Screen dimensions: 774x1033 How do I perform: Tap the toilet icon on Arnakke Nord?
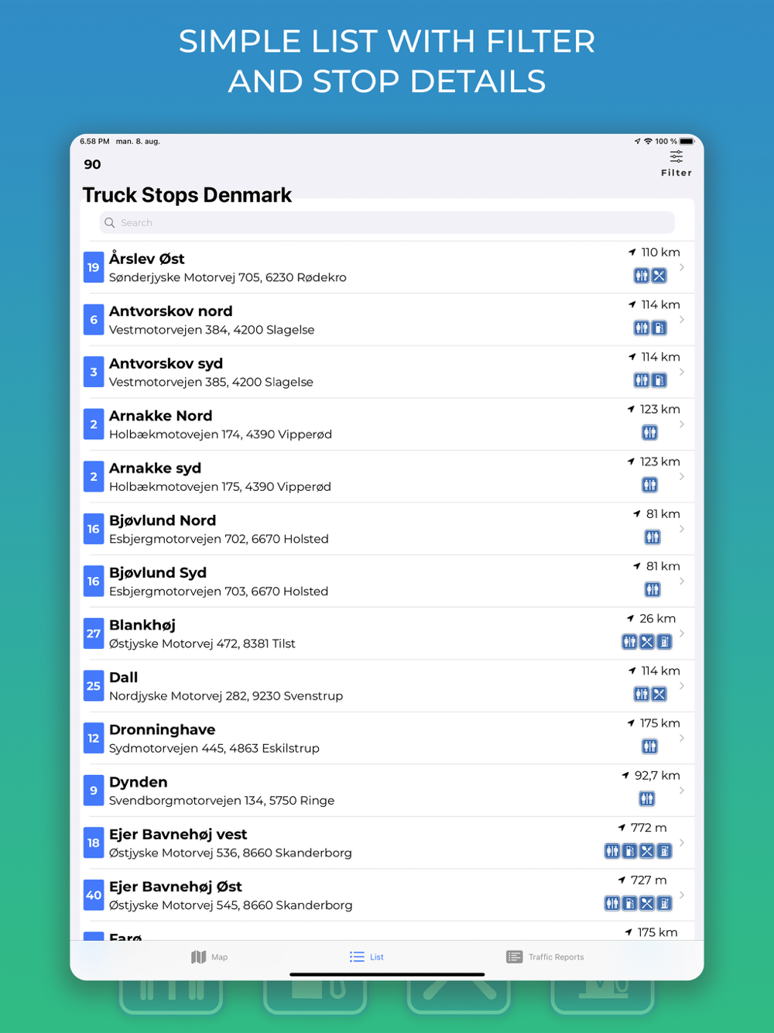(650, 433)
